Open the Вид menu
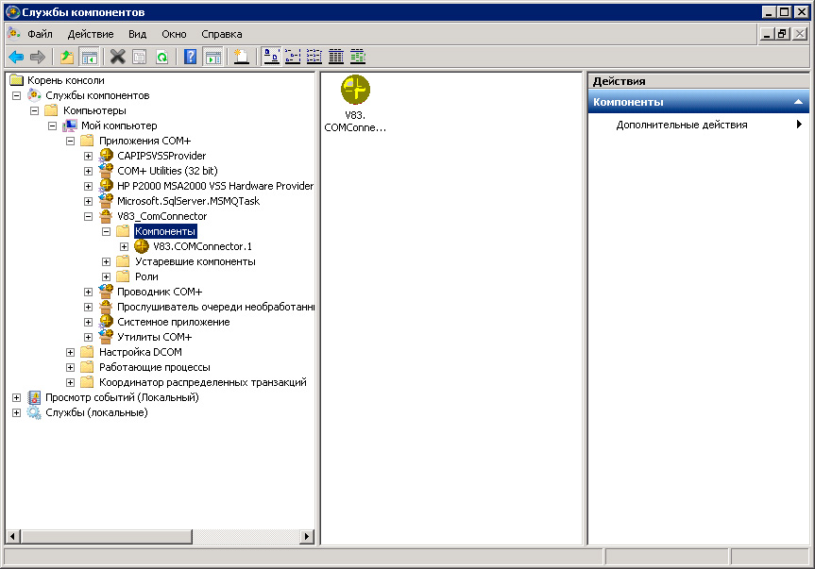 tap(137, 34)
